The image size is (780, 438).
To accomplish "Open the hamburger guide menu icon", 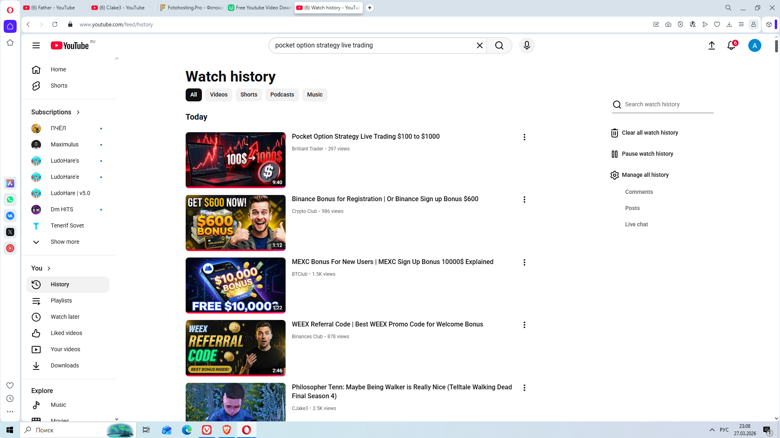I will point(36,45).
